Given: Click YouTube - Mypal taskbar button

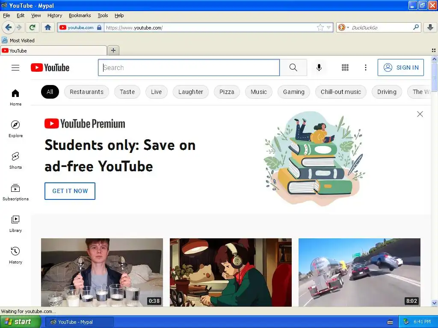Looking at the screenshot, I should [x=80, y=322].
